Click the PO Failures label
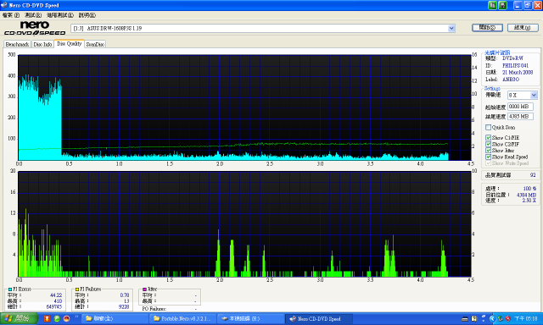The height and width of the screenshot is (325, 543). 154,309
